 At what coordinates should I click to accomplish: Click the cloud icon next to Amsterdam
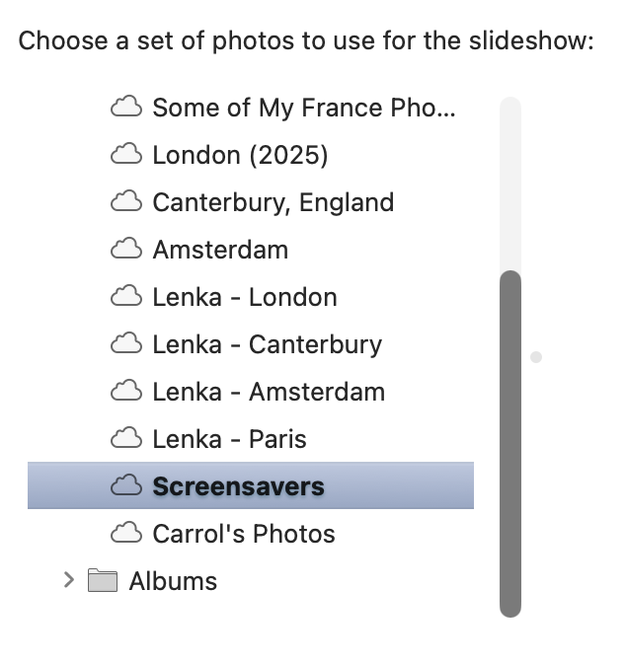tap(126, 249)
